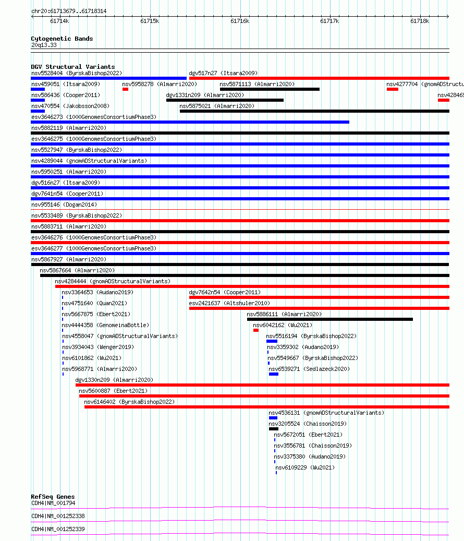Open nsv5527947 (ByrskaBishop2022) variant
This screenshot has width=464, height=541.
[x=77, y=150]
